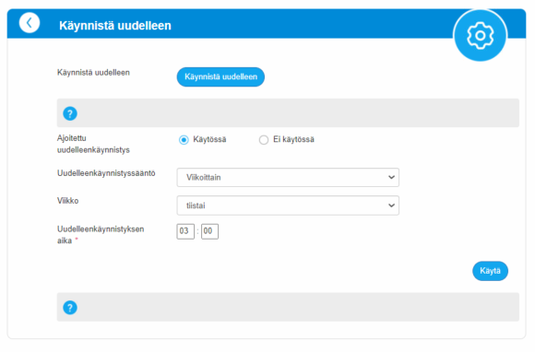
Task: Select the Ei käytössä radio button
Action: (x=264, y=140)
